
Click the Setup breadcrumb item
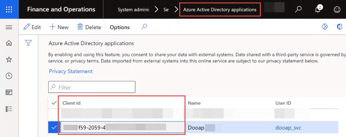click(x=166, y=10)
